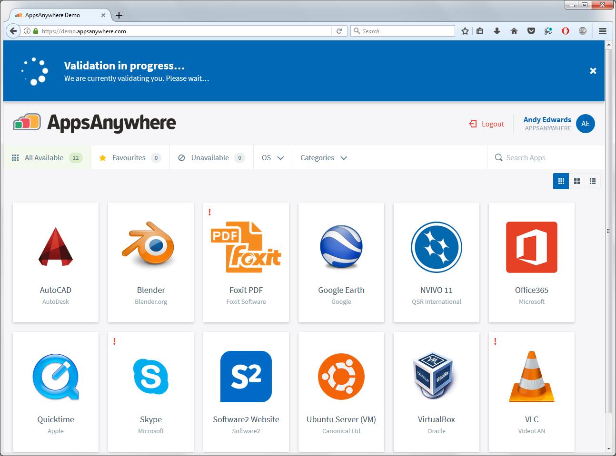
Task: Click the Logout link
Action: [487, 124]
